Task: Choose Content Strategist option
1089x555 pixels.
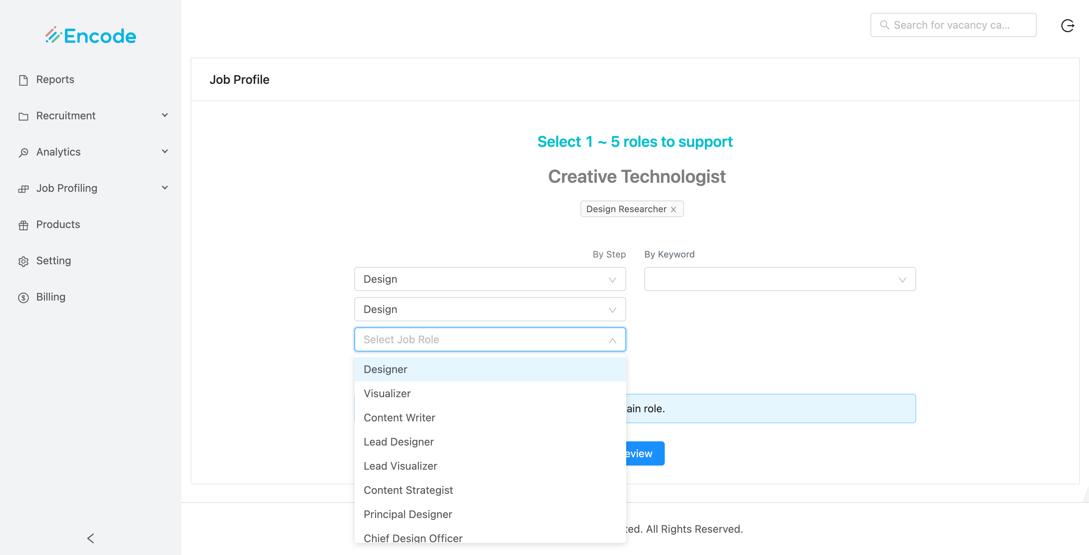Action: [x=408, y=490]
